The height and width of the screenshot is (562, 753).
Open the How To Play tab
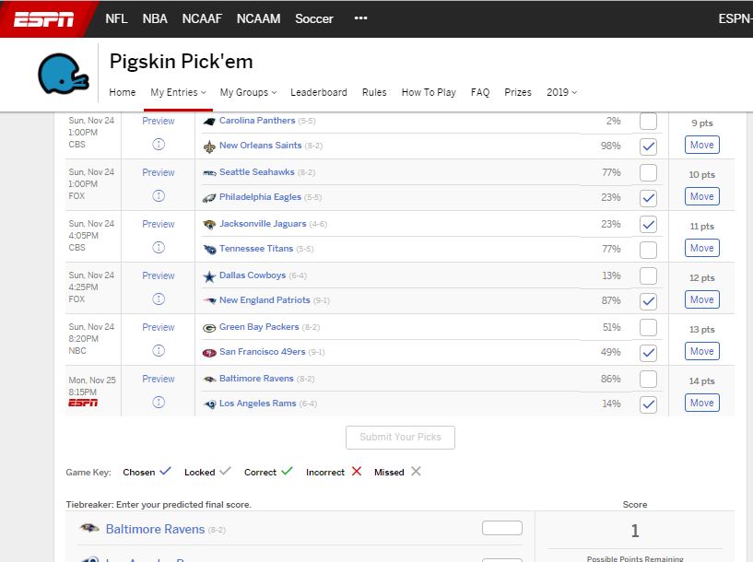[x=429, y=92]
